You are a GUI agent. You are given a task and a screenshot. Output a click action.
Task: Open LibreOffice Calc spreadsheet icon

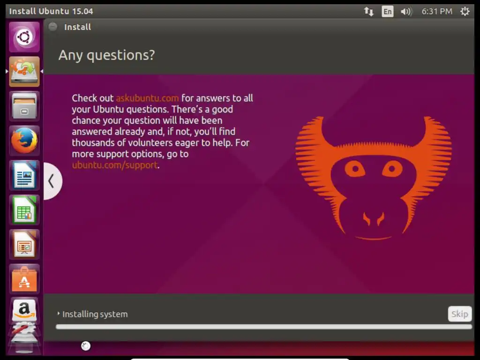pos(24,210)
